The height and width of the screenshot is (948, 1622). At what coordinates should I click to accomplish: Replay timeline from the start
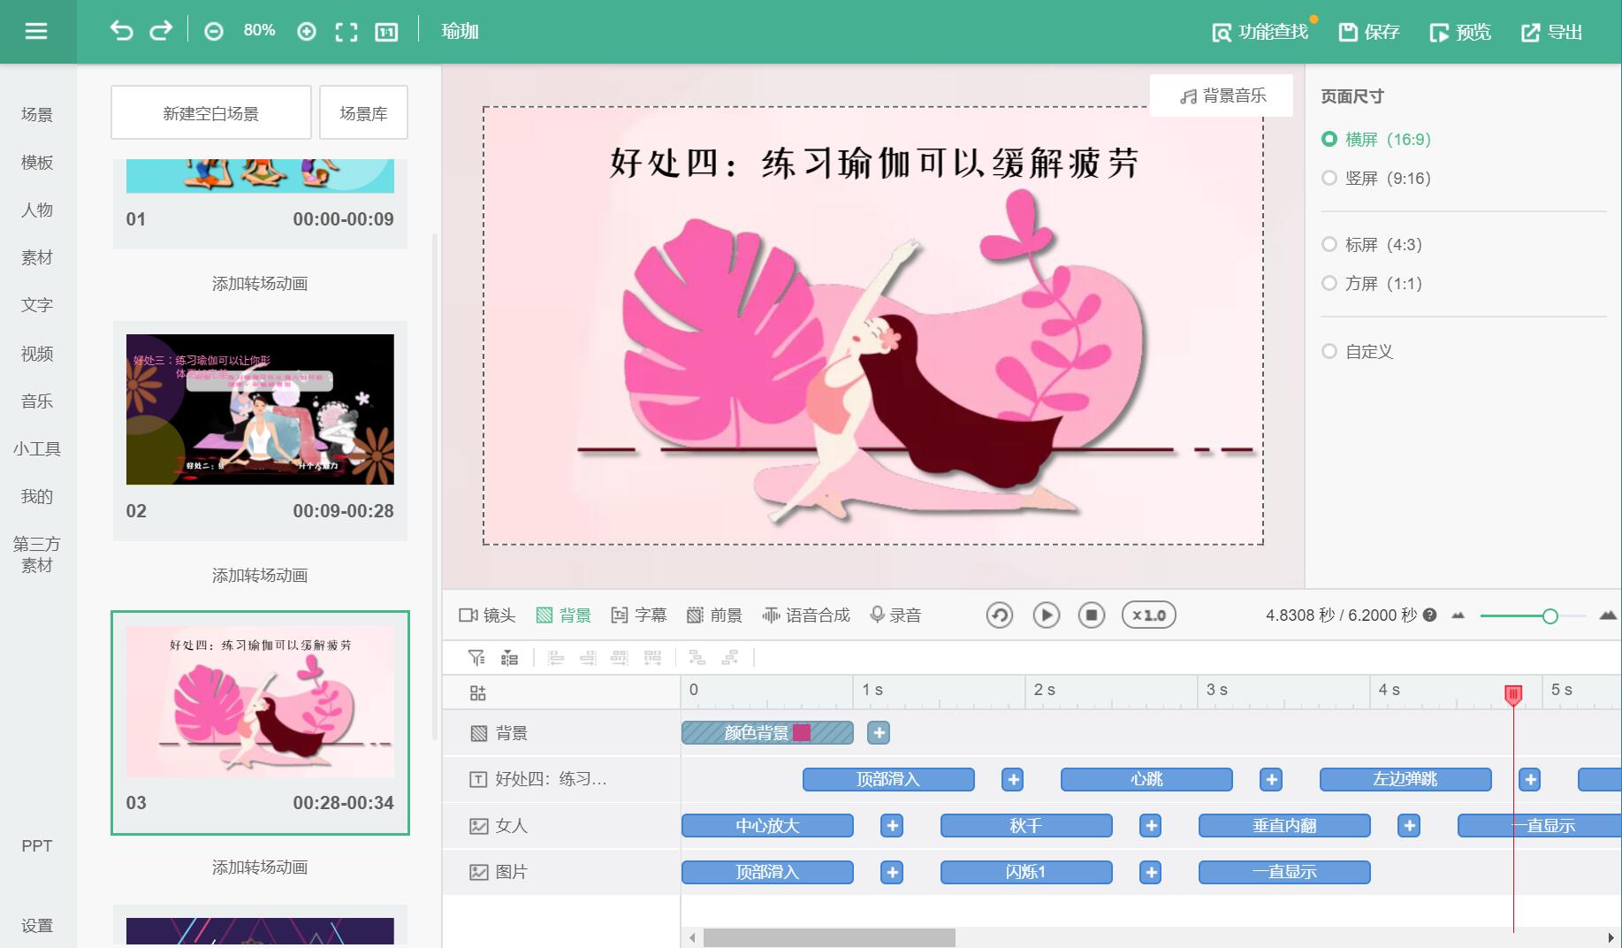click(1000, 615)
